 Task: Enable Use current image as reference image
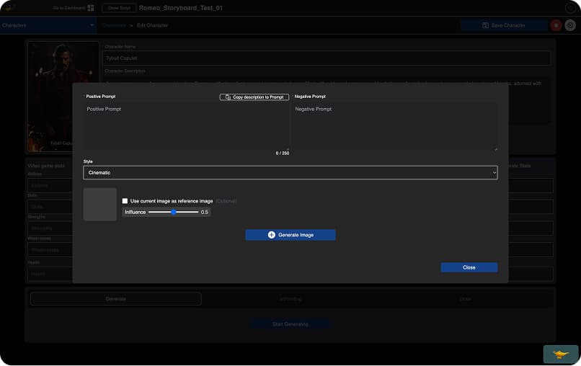coord(125,201)
